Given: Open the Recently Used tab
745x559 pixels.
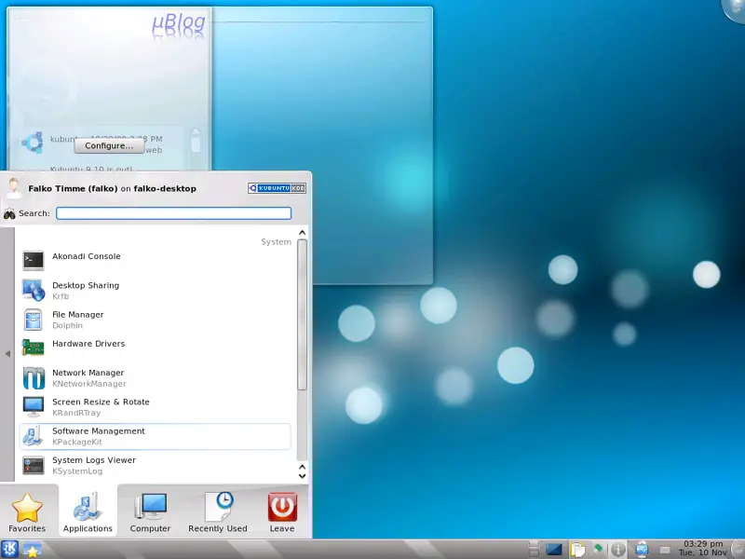Looking at the screenshot, I should [218, 511].
